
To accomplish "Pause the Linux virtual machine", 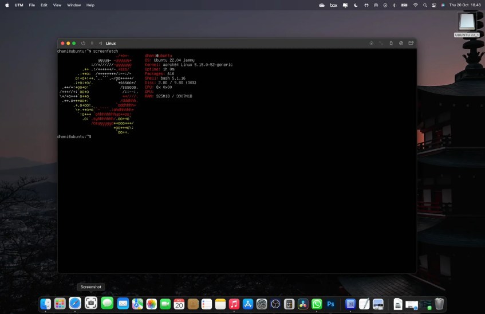I will pos(92,44).
